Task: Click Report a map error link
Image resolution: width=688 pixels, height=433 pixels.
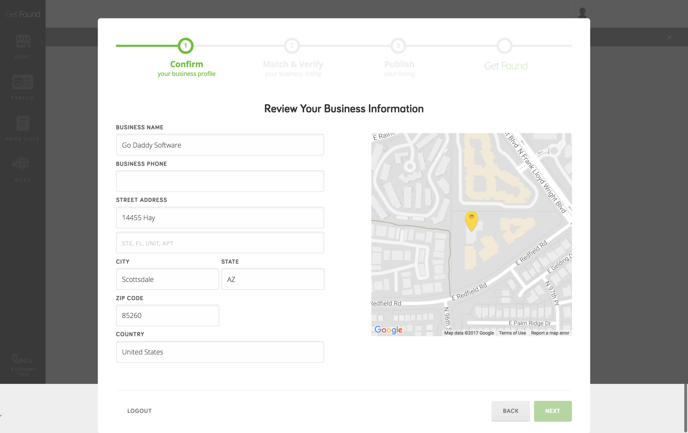Action: (x=550, y=333)
